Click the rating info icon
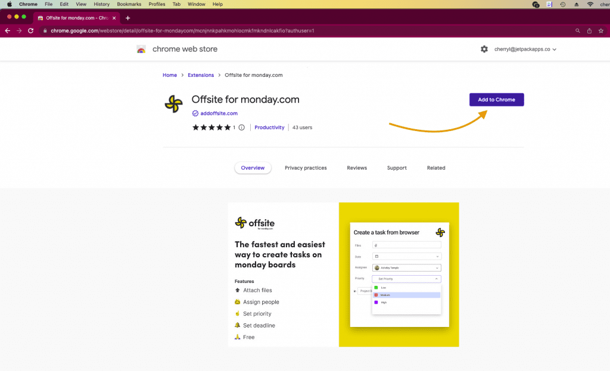 tap(242, 127)
